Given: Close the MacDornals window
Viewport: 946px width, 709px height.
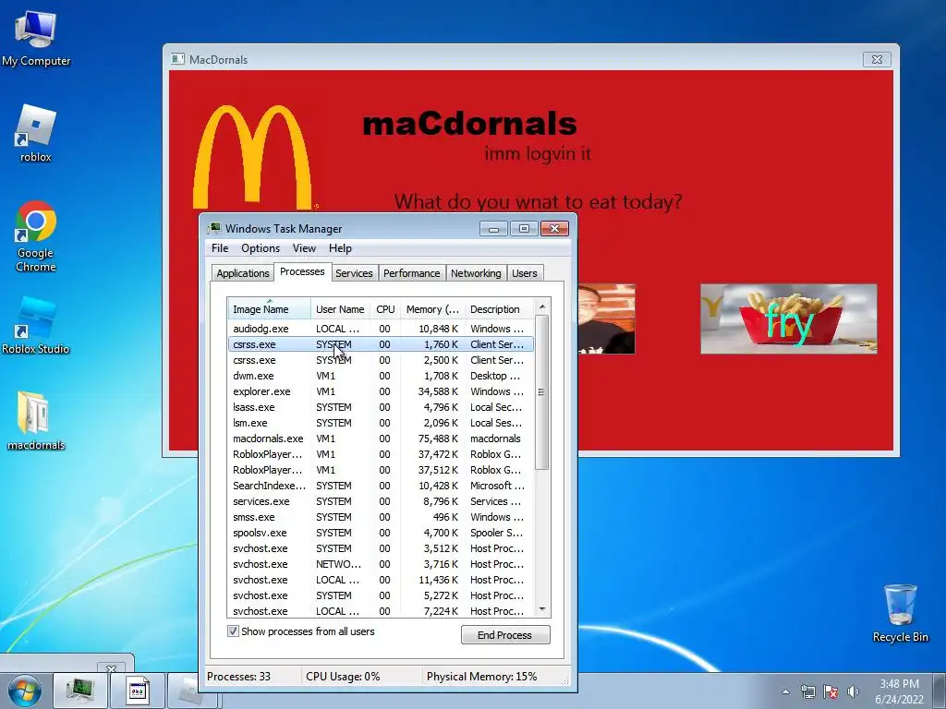Looking at the screenshot, I should coord(877,59).
